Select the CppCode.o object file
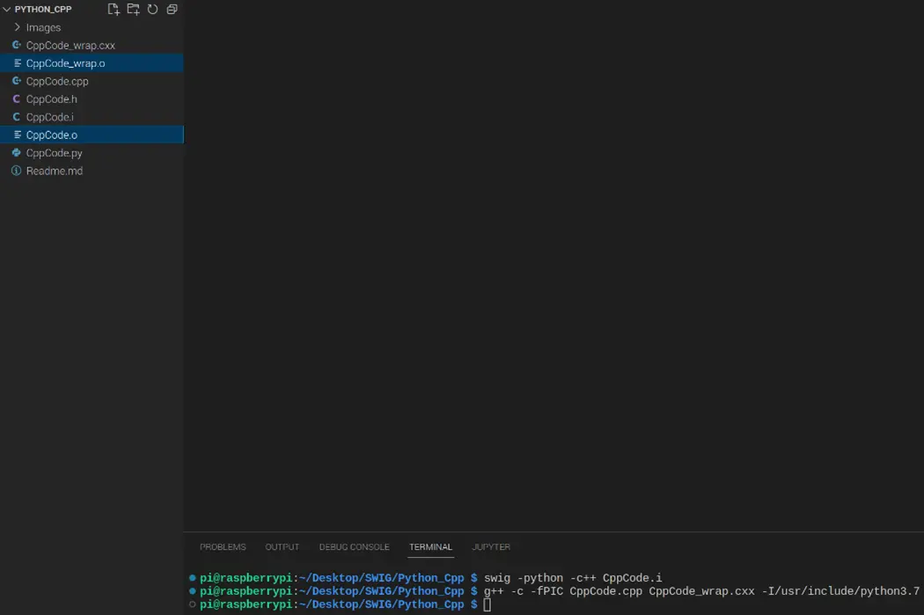This screenshot has height=615, width=924. pyautogui.click(x=92, y=135)
